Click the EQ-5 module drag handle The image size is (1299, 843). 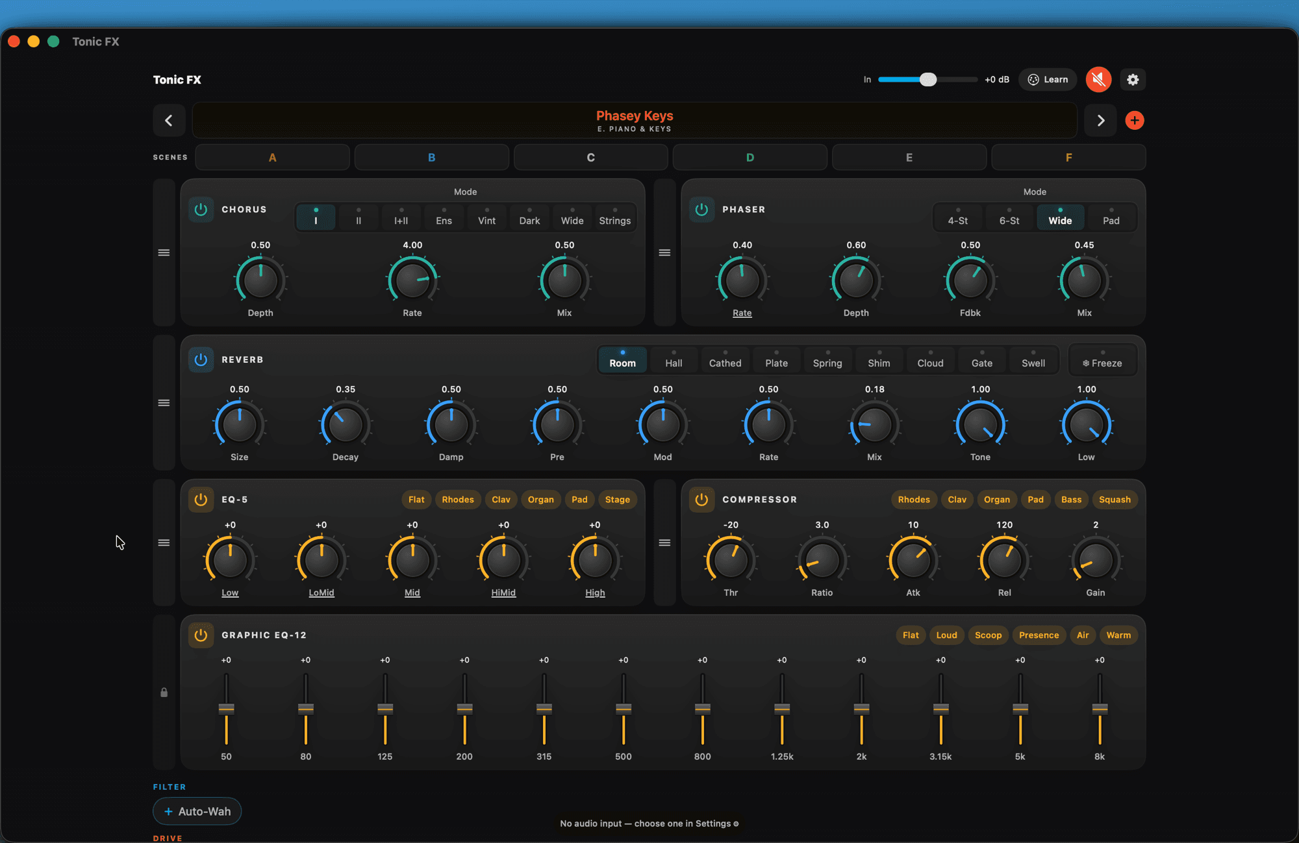164,543
